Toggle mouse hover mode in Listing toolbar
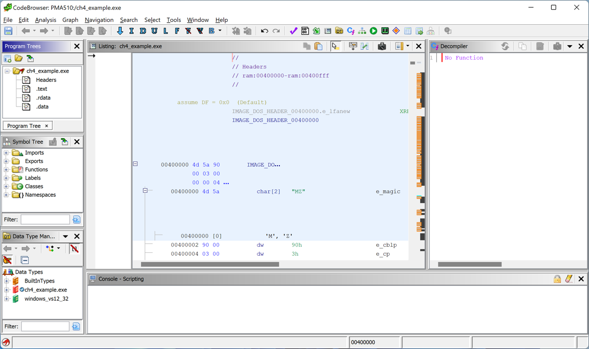The height and width of the screenshot is (349, 589). pyautogui.click(x=335, y=46)
